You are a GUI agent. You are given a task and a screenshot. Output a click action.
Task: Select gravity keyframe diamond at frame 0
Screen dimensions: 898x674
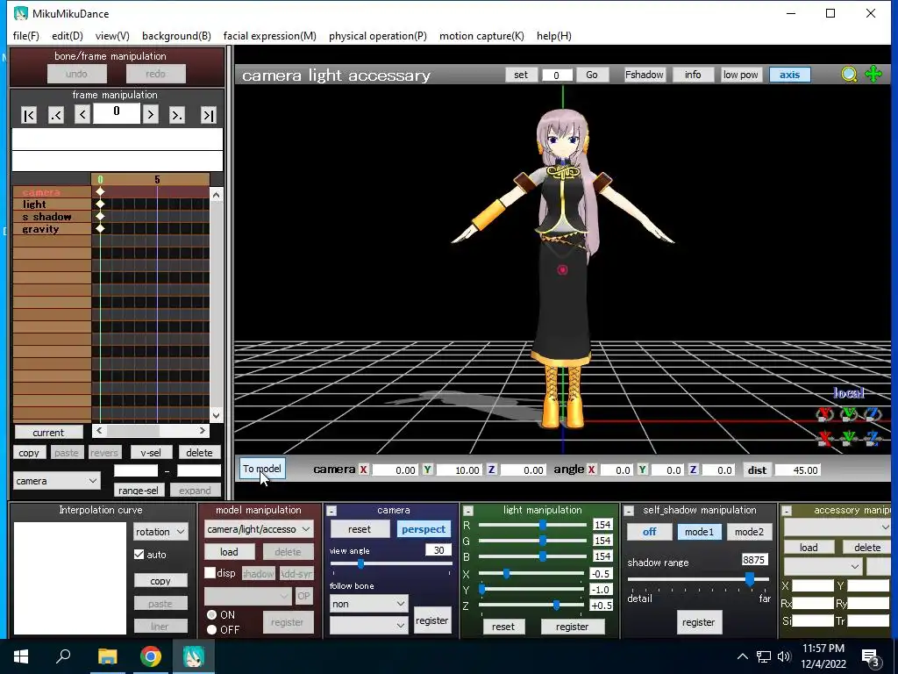pyautogui.click(x=100, y=228)
